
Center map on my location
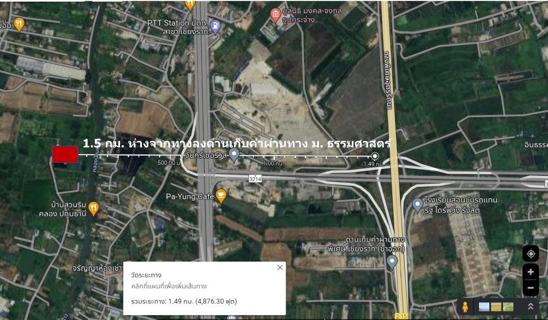(x=530, y=254)
